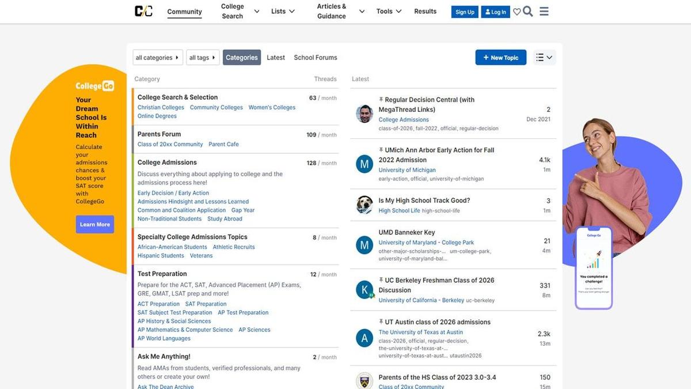Click the CollegeGo phone mockup image
Viewport: 691px width, 389px height.
click(594, 267)
